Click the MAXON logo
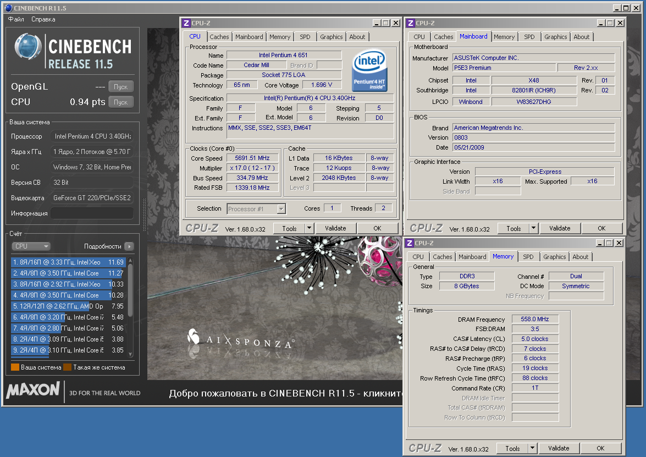The height and width of the screenshot is (457, 646). pos(33,390)
